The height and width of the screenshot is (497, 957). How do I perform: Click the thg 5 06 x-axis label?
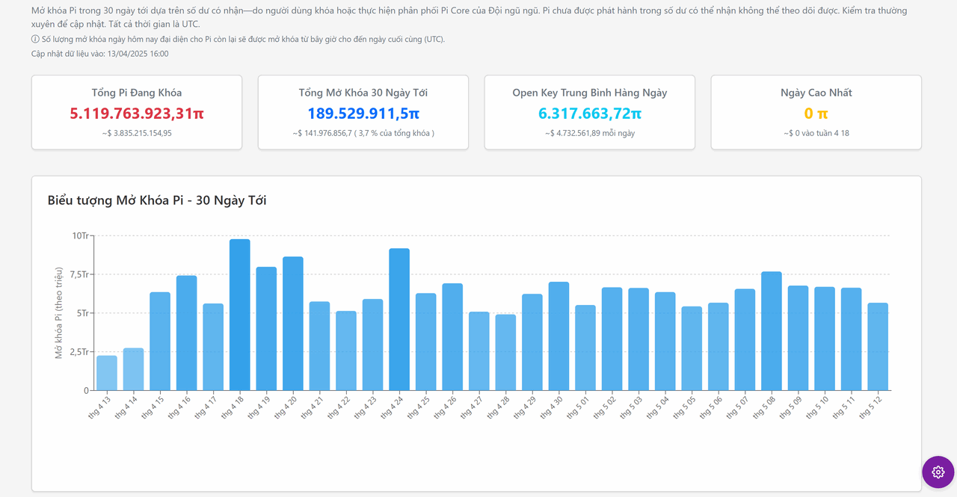pyautogui.click(x=713, y=408)
